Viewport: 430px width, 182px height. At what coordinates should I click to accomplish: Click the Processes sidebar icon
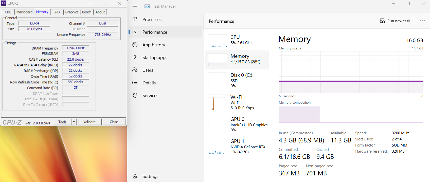135,19
